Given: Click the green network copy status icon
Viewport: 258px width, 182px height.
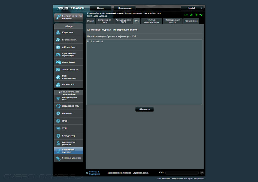Looking at the screenshot, I should coord(196,15).
